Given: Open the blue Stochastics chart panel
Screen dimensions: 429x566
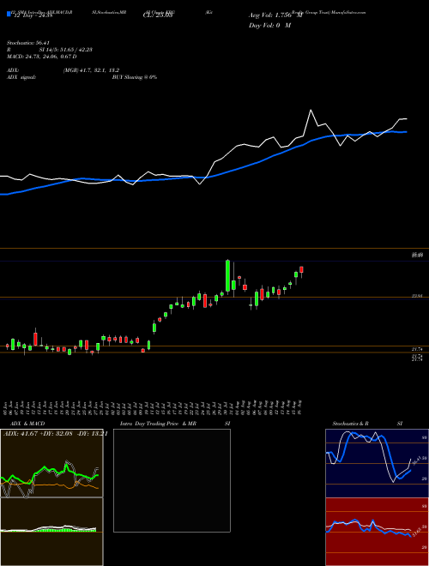Looking at the screenshot, I should (377, 463).
